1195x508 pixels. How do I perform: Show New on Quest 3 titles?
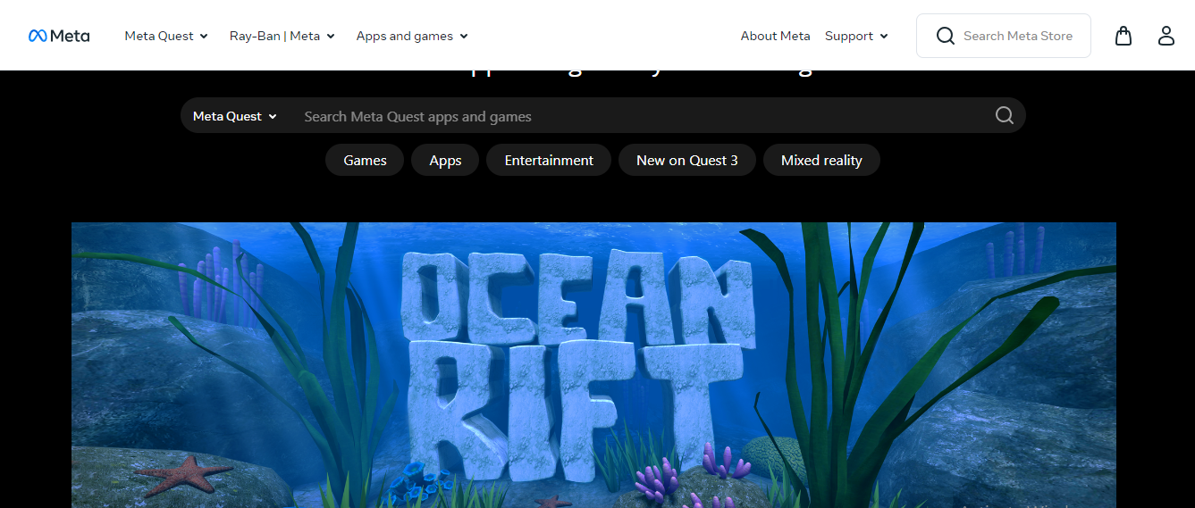point(686,161)
